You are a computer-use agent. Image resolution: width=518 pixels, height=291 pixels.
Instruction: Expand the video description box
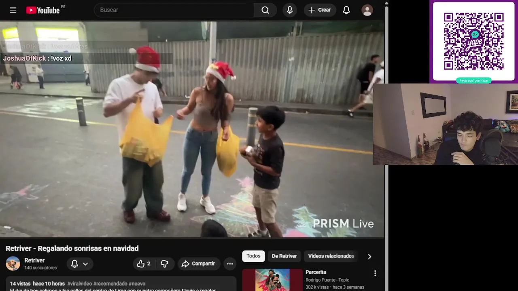click(121, 284)
